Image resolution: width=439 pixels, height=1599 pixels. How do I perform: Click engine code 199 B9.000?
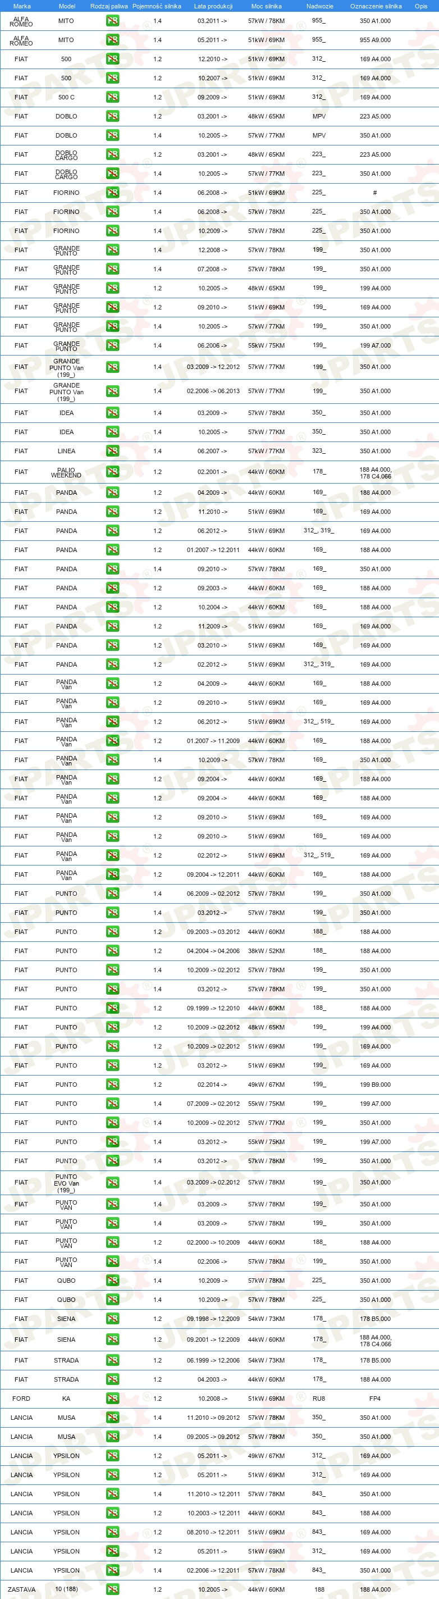375,1085
